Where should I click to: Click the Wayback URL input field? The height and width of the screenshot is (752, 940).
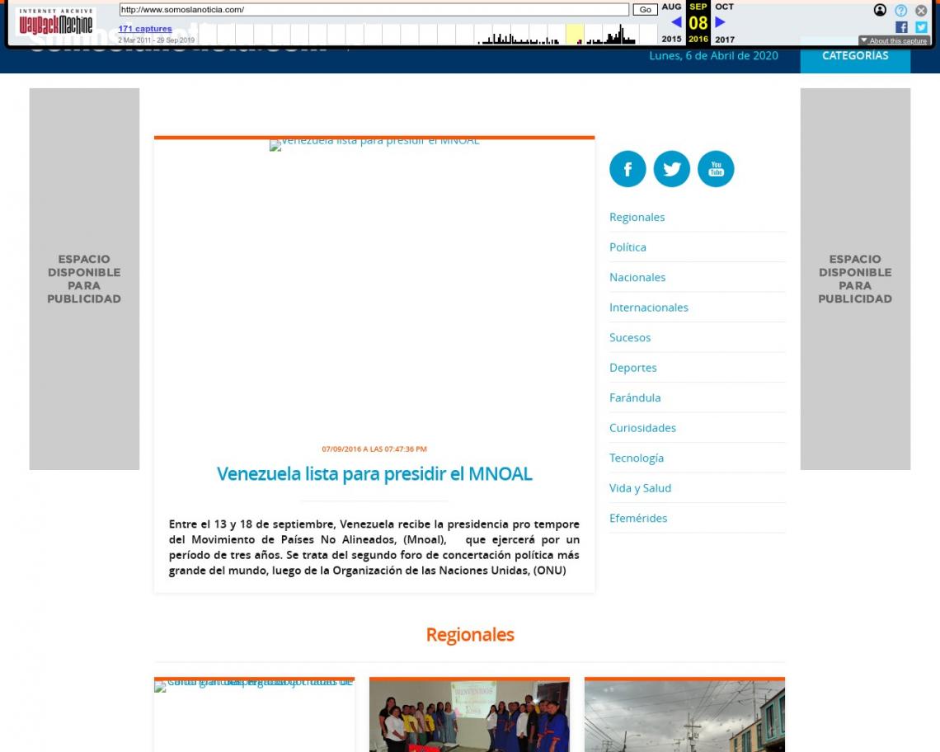374,10
